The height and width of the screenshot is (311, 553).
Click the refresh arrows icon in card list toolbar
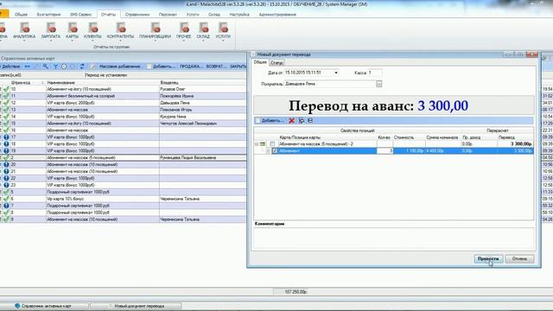coord(82,67)
